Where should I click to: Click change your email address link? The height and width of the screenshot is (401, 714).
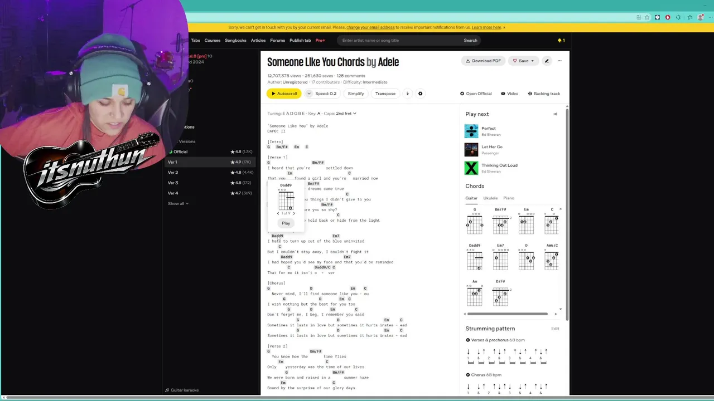click(x=370, y=27)
